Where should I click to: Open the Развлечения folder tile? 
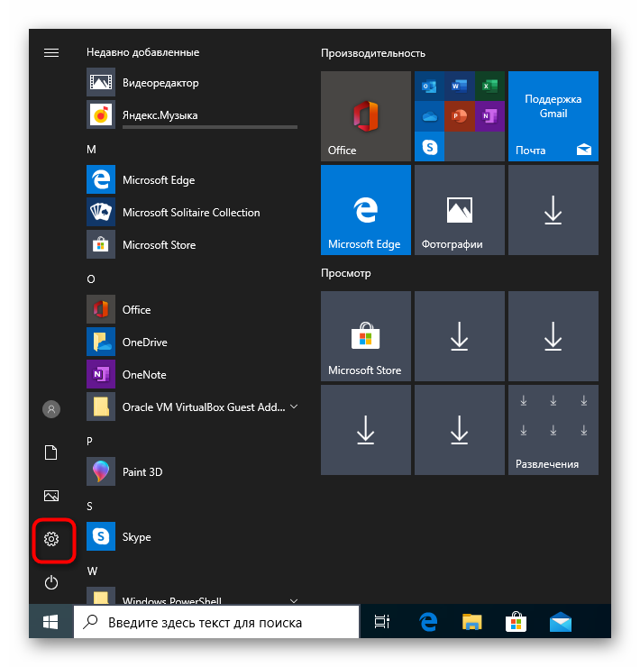click(x=553, y=430)
